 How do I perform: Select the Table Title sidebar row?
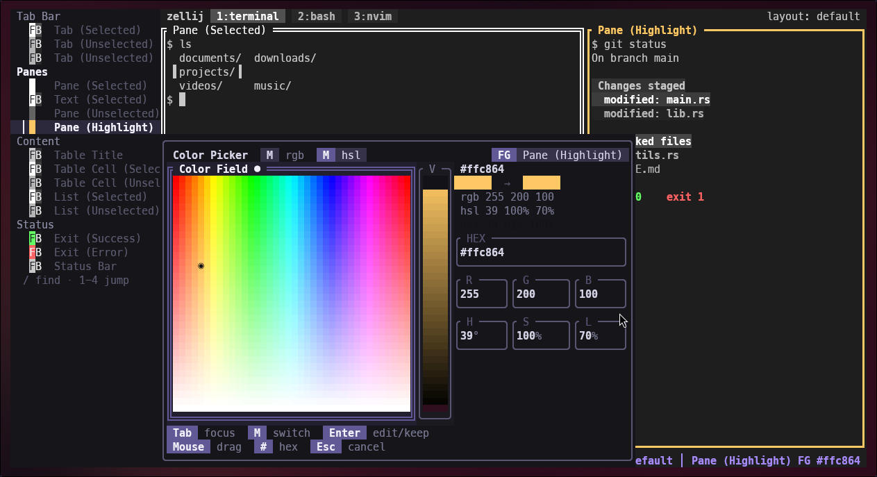tap(85, 155)
